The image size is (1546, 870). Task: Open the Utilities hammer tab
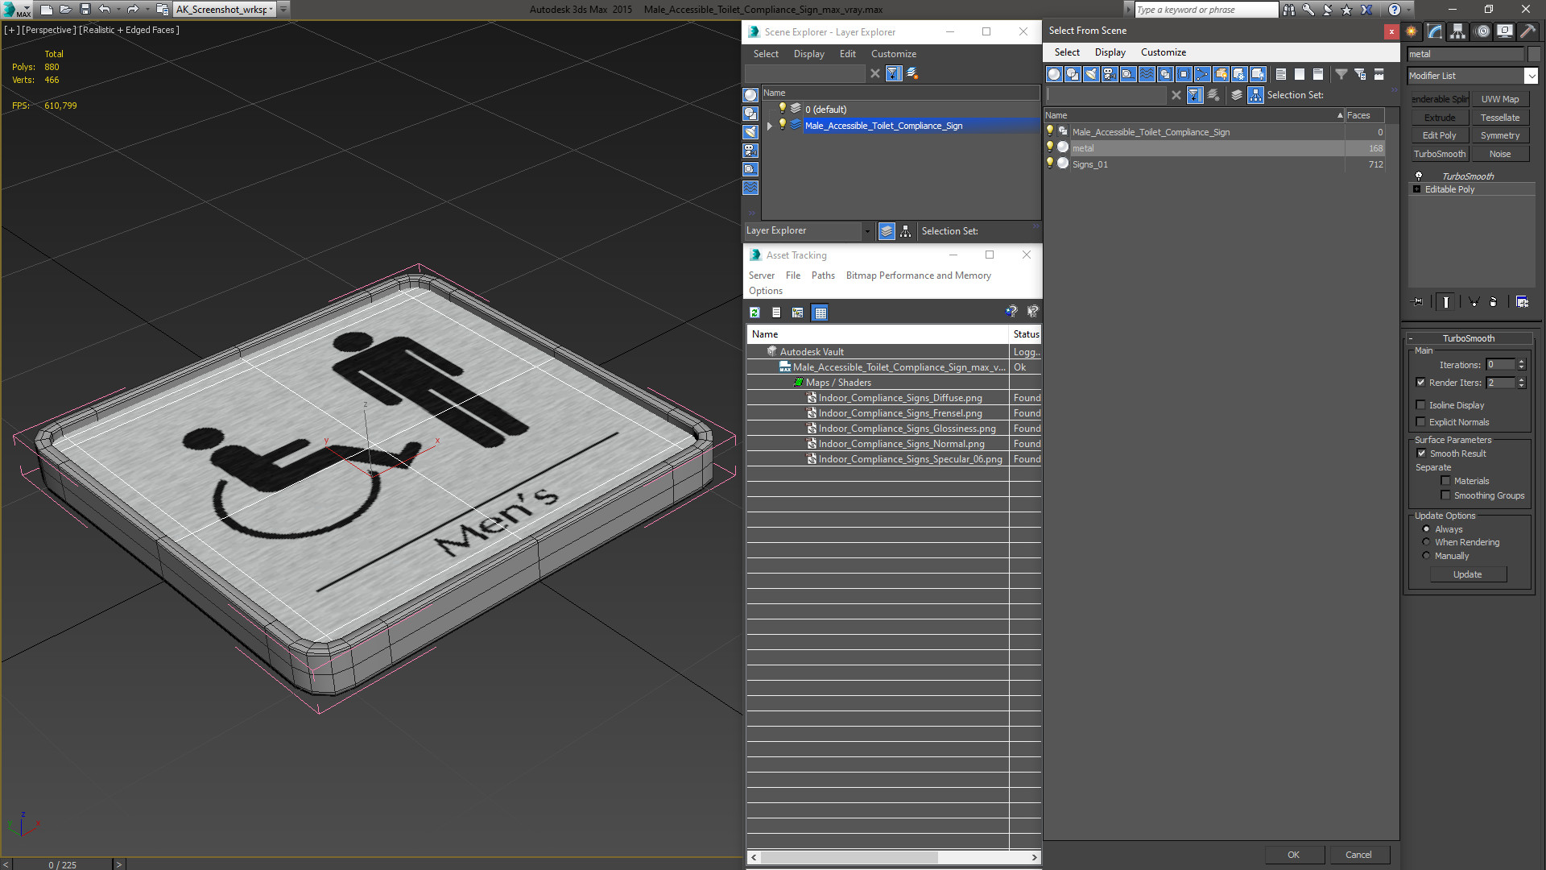[1527, 31]
